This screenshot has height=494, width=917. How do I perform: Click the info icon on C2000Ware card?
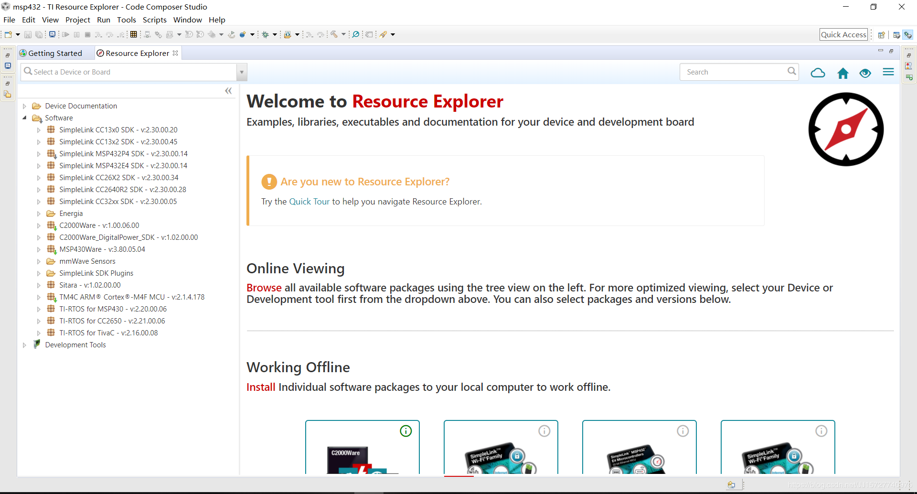(x=405, y=431)
